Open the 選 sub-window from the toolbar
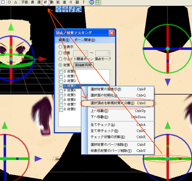 [x=39, y=2]
